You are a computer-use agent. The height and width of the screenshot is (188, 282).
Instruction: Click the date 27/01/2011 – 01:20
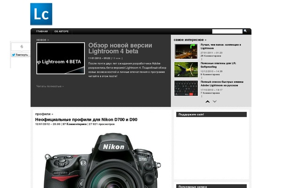pyautogui.click(x=211, y=53)
